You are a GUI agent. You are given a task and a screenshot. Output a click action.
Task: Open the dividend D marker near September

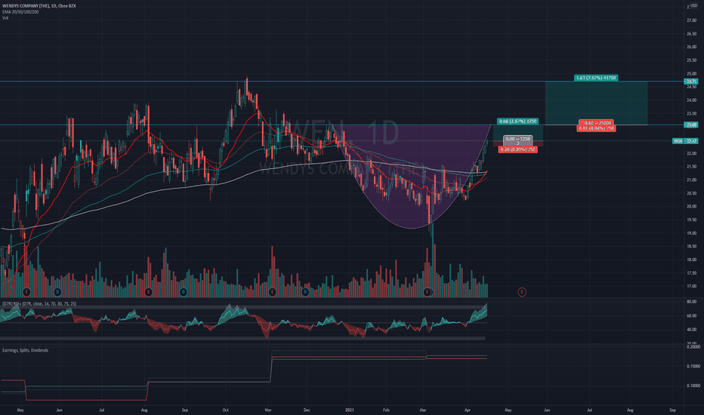point(184,292)
